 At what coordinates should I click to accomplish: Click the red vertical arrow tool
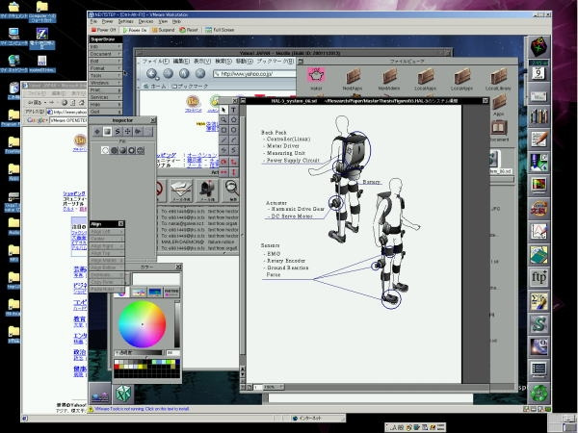[234, 172]
